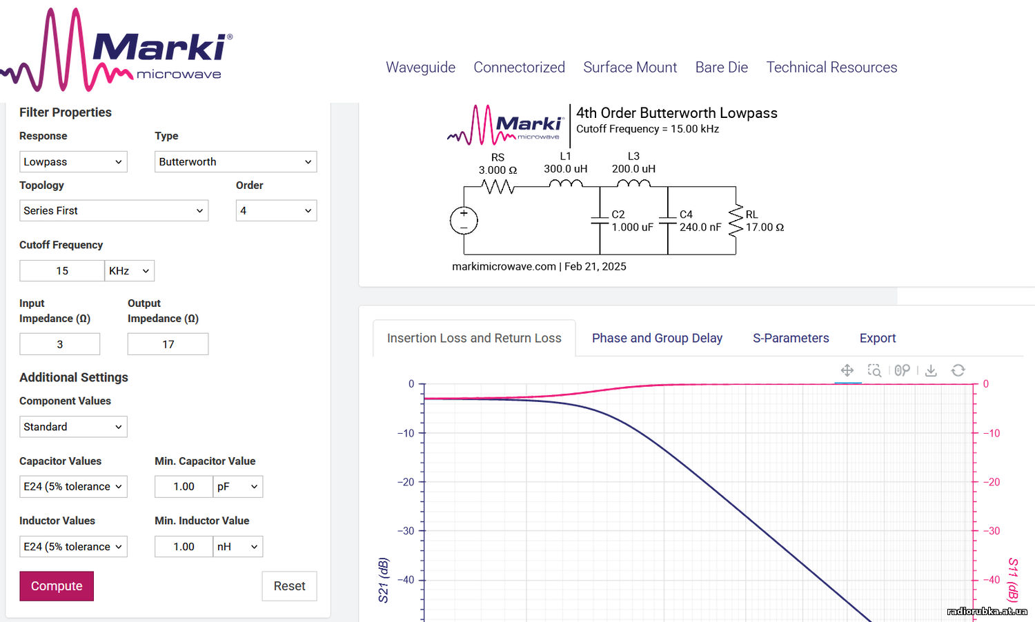
Task: Click the Min. Capacitor Value field 1.00
Action: (184, 486)
